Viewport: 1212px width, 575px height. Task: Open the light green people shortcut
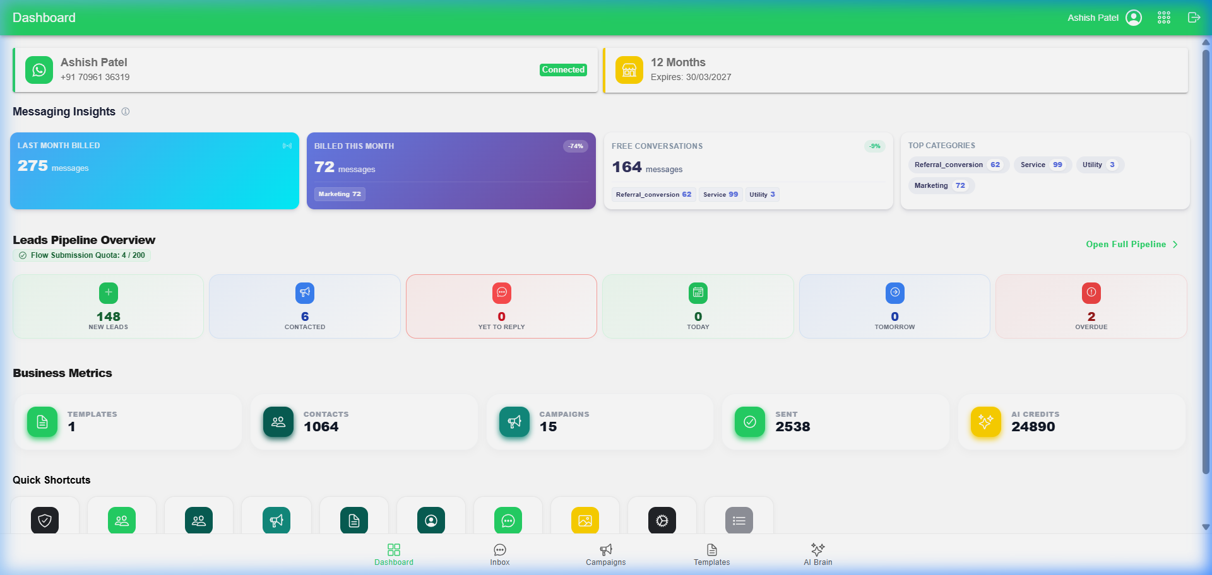coord(122,520)
